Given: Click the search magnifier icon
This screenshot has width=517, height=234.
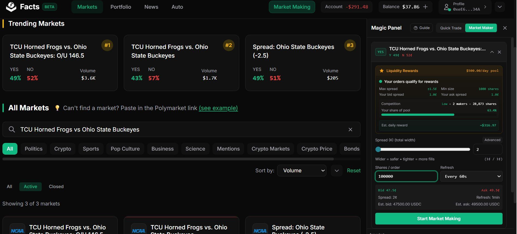Looking at the screenshot, I should point(12,129).
